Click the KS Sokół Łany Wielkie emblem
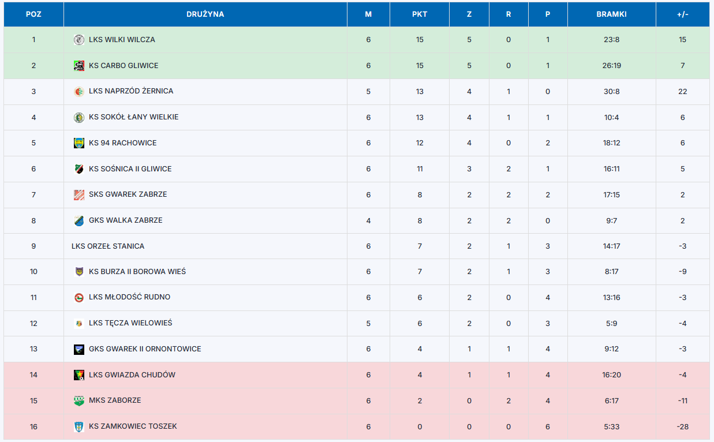The image size is (714, 442). (x=79, y=117)
